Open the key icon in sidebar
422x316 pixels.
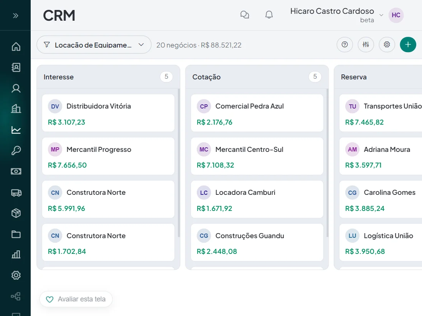click(x=16, y=151)
